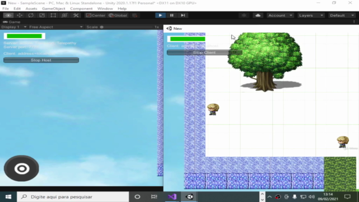This screenshot has width=359, height=202.
Task: Open the Assets menu
Action: (31, 8)
